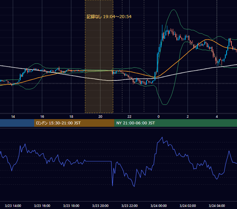Select the ロンドン 15:30-21:00 JST session bar

[74, 123]
